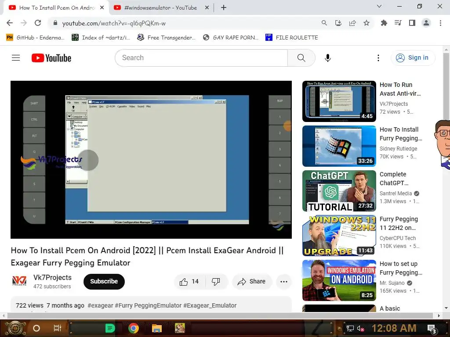450x337 pixels.
Task: Click the install app icon in address bar
Action: pos(338,23)
